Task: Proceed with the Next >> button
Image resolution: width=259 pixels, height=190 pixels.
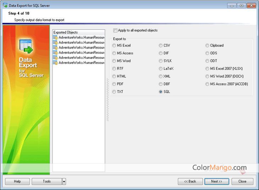Action: coord(217,181)
